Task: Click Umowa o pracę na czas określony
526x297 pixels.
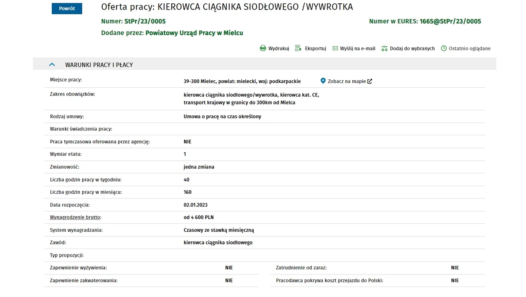Action: 222,117
